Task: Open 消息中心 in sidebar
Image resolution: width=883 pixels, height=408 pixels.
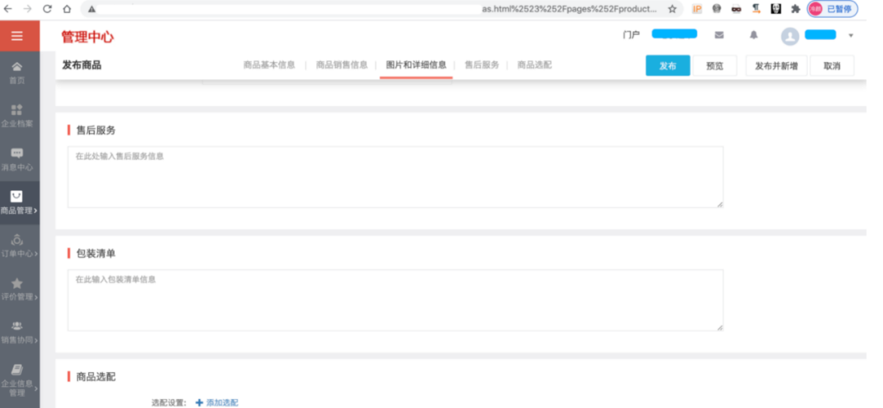Action: click(x=17, y=160)
